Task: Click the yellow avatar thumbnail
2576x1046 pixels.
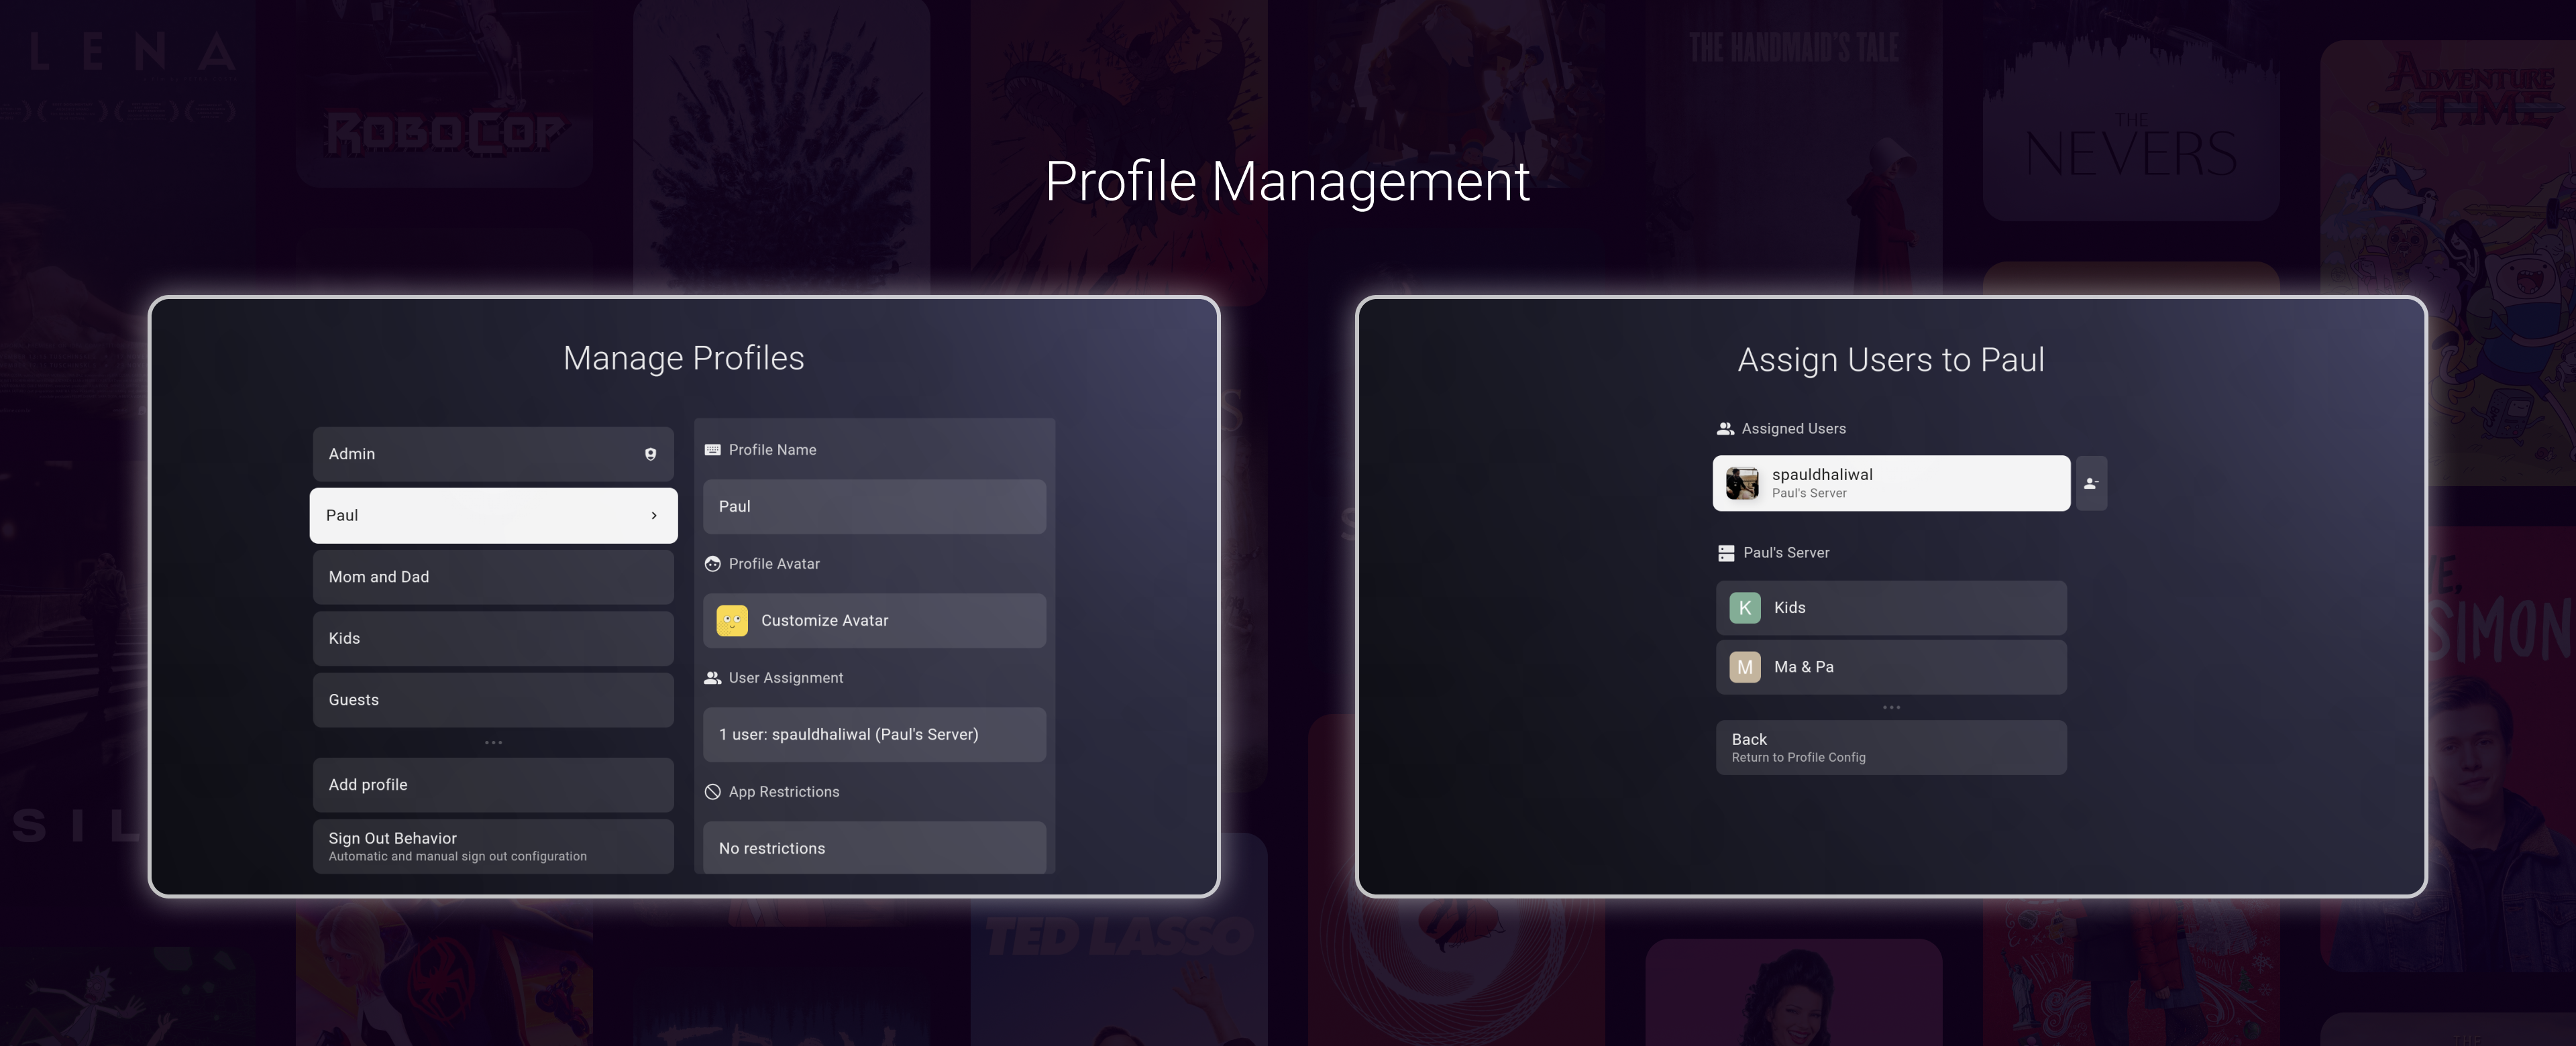Action: [x=732, y=620]
